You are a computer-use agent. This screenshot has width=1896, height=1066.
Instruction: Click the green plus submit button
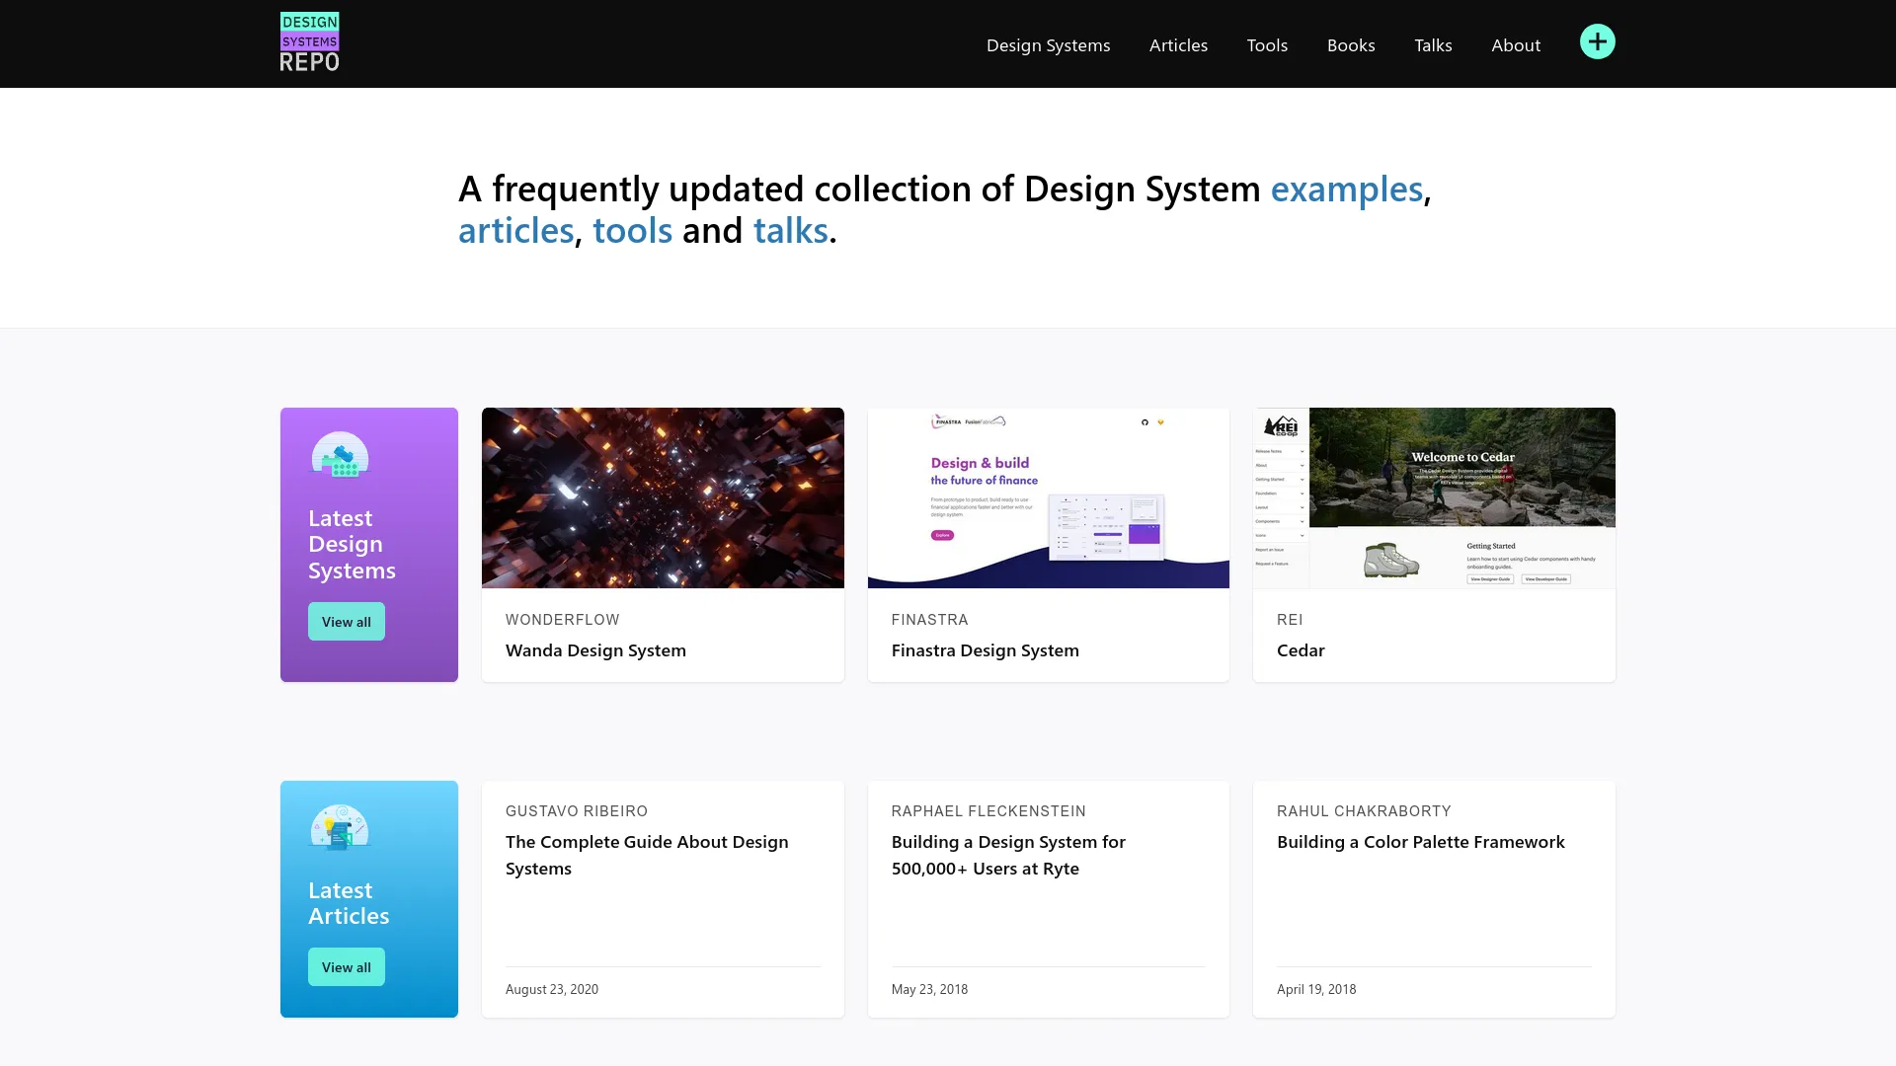[1597, 41]
